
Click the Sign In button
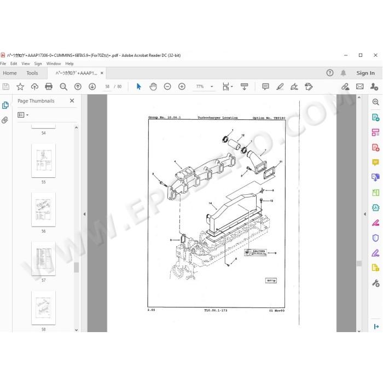click(x=365, y=73)
